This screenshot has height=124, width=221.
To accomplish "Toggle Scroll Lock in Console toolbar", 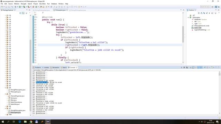I will tap(193, 68).
